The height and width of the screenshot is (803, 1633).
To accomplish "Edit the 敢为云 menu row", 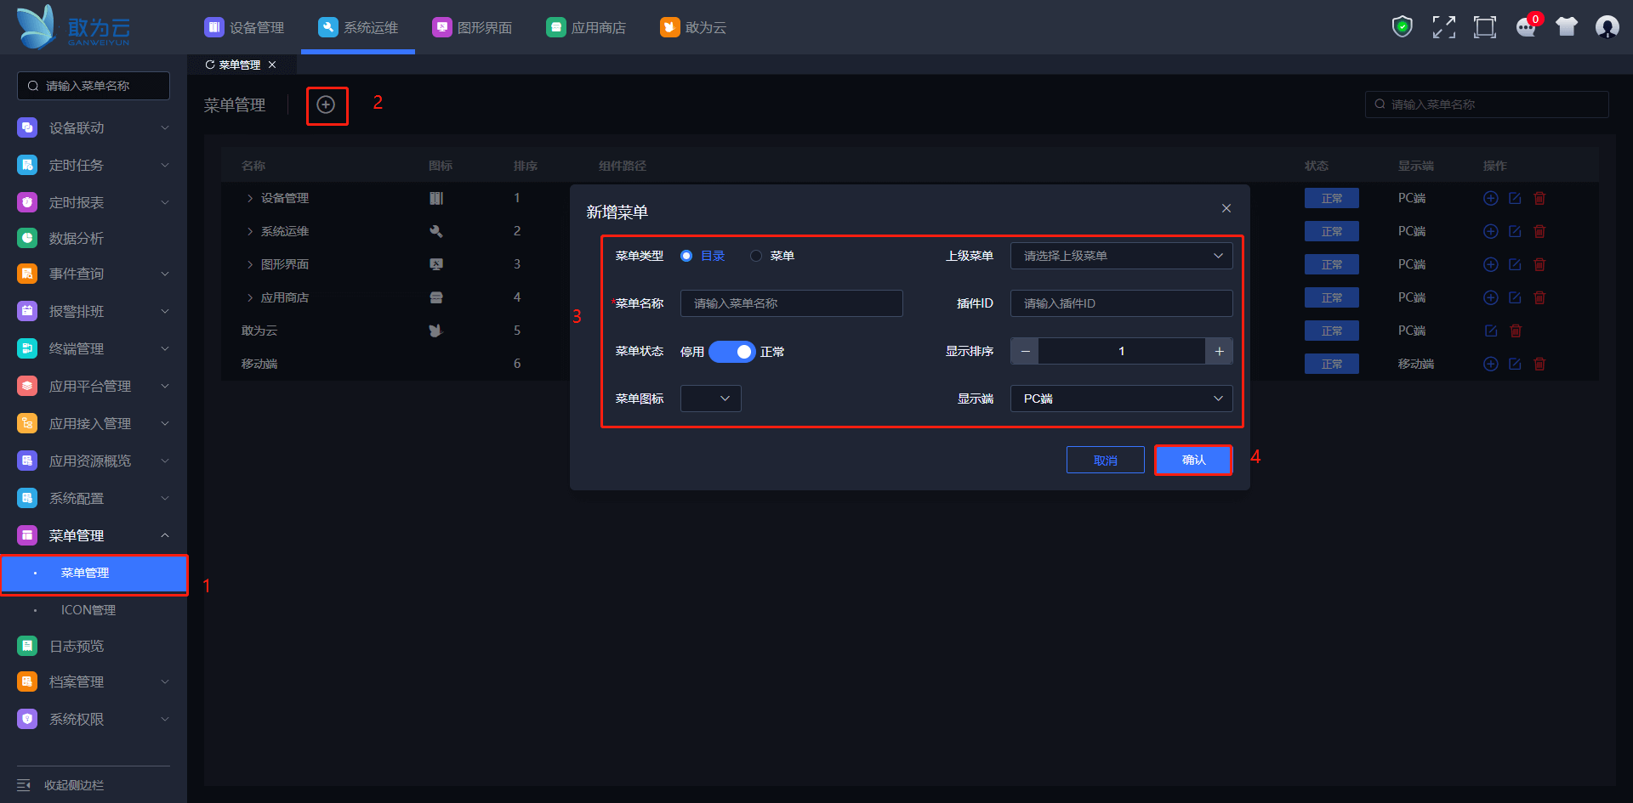I will [x=1491, y=331].
